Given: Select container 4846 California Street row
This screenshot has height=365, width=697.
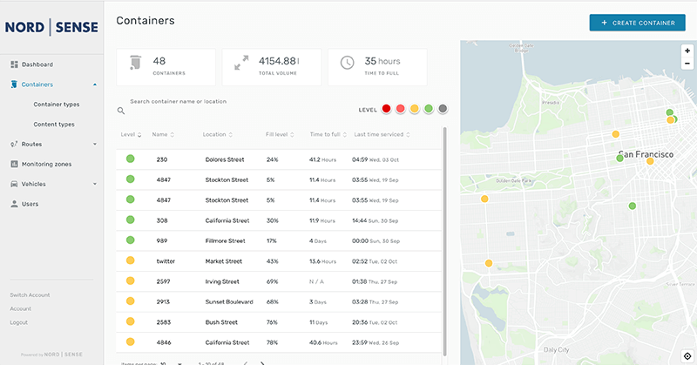Looking at the screenshot, I should pyautogui.click(x=279, y=342).
